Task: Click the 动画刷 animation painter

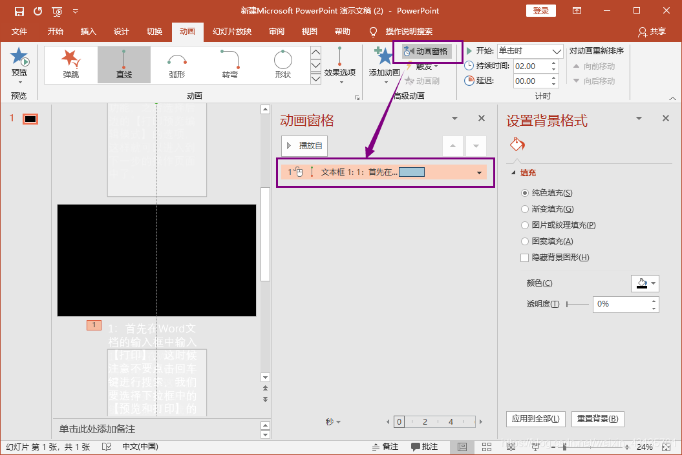Action: [x=422, y=81]
